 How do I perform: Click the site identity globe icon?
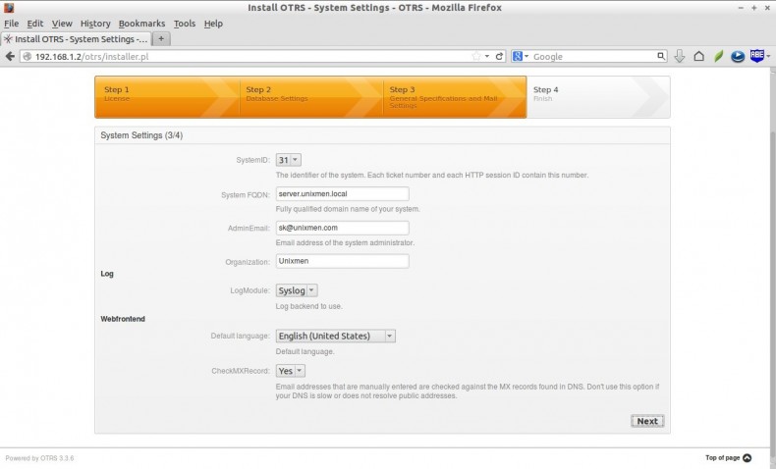pyautogui.click(x=28, y=56)
